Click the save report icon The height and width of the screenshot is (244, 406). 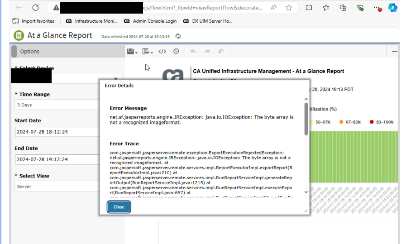131,52
